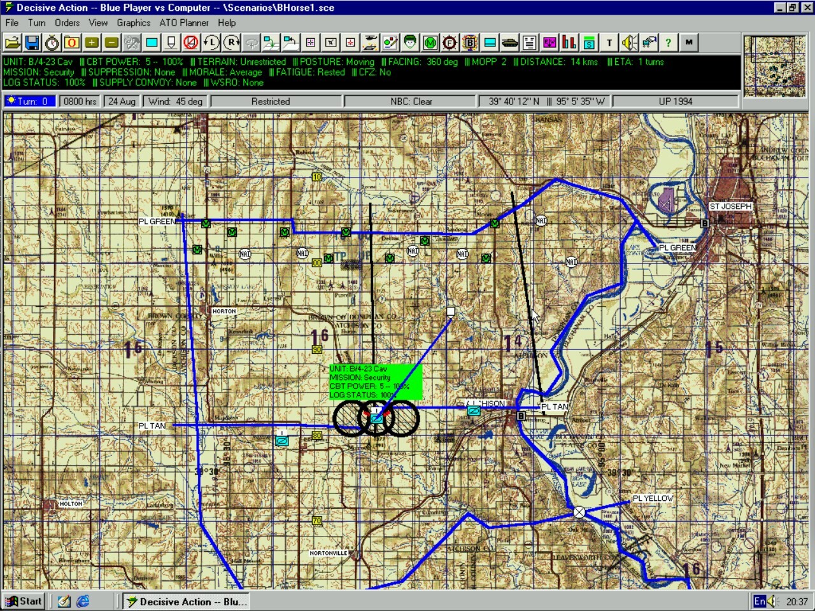Click the 0800 hrs time field
The image size is (815, 611).
80,101
